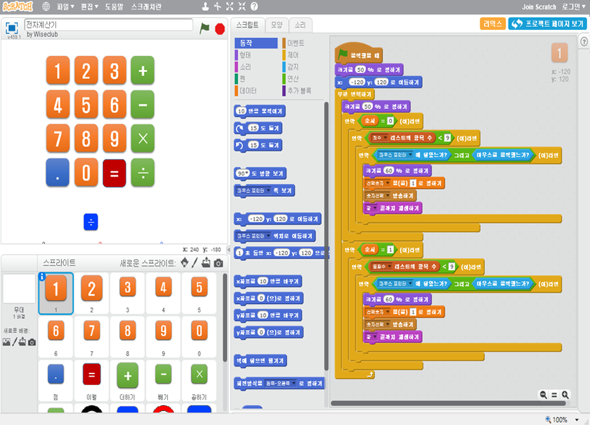Expand the 편집 (Edit) menu
The height and width of the screenshot is (425, 590).
point(89,6)
